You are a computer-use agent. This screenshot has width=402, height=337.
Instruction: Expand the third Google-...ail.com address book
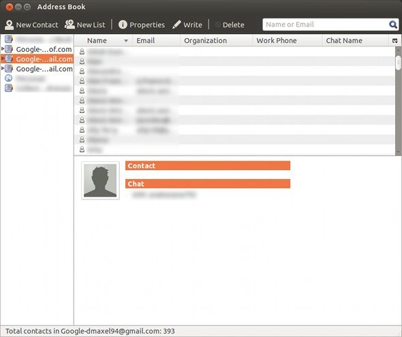point(2,68)
